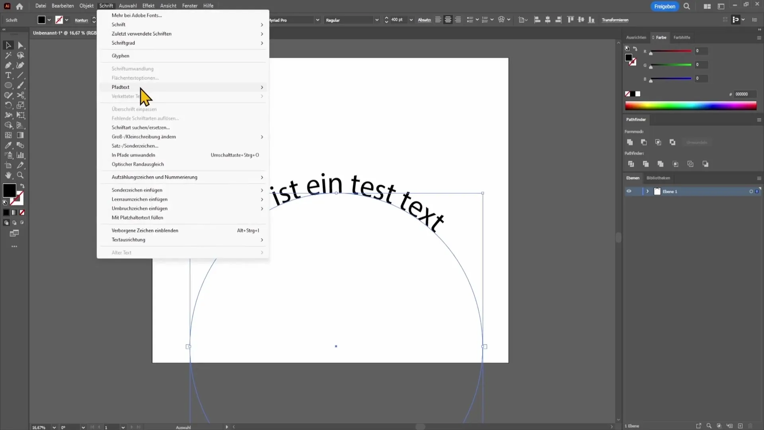Open the search icon next to Freigeben
Viewport: 764px width, 430px height.
[x=687, y=6]
